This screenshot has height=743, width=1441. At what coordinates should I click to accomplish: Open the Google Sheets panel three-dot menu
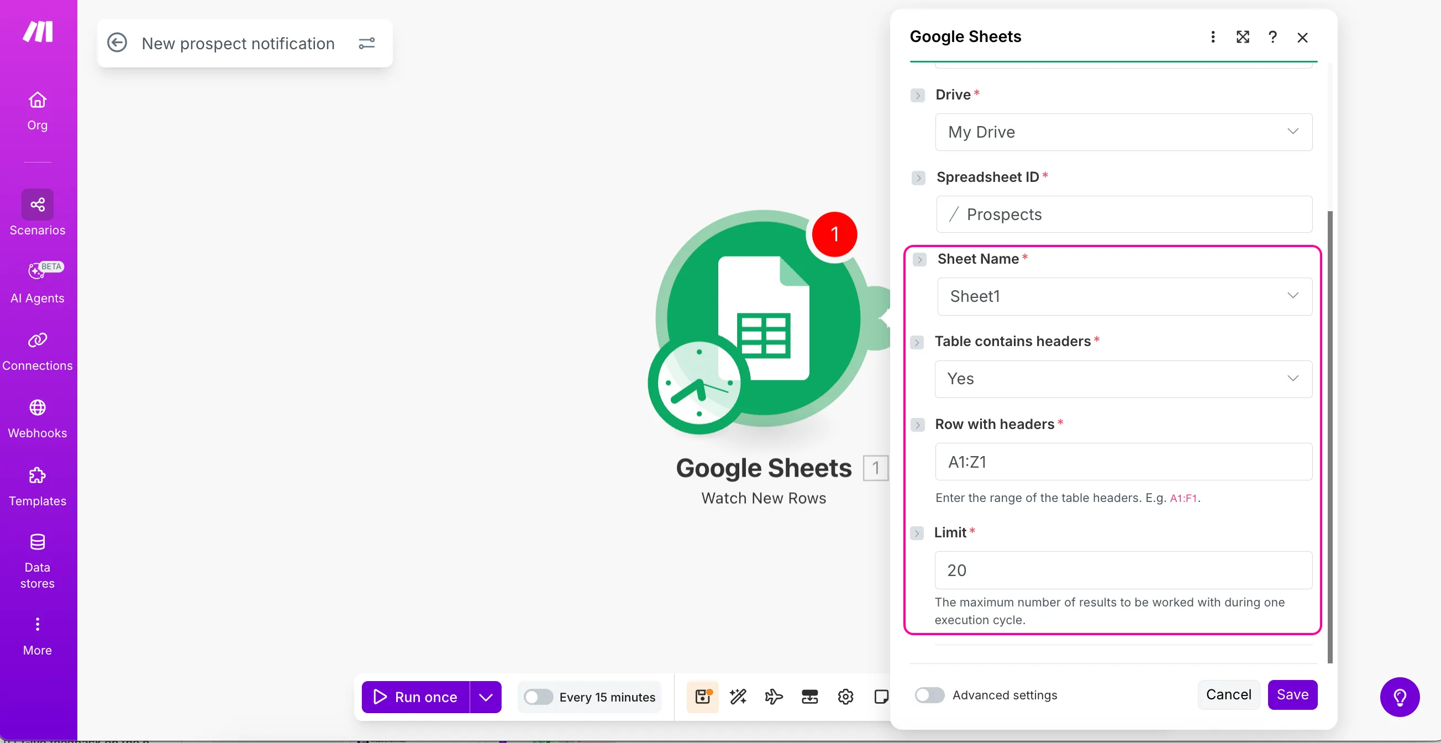tap(1213, 37)
